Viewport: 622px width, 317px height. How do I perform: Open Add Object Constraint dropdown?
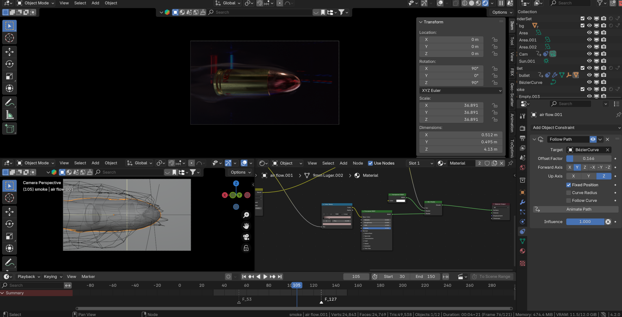(x=576, y=128)
